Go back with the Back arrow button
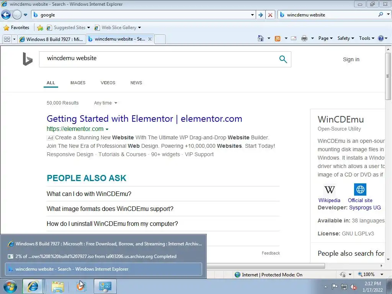This screenshot has width=392, height=294. [x=6, y=15]
